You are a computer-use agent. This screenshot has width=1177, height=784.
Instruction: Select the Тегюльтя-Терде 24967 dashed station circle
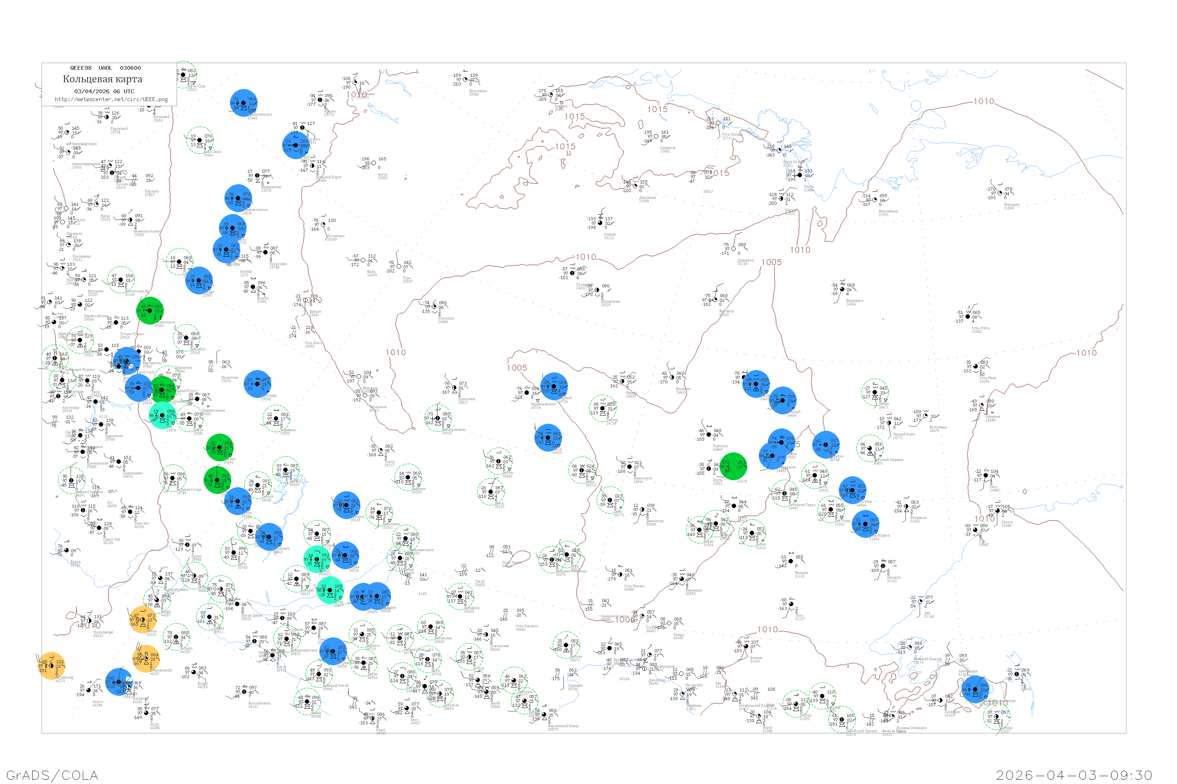coord(784,494)
